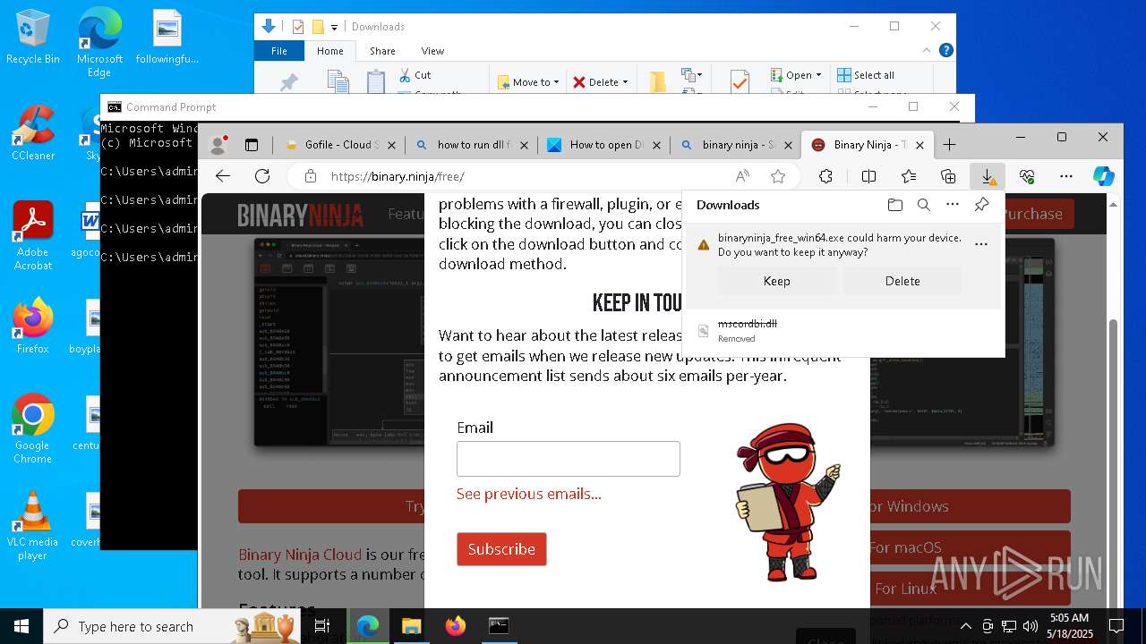Click Subscribe button
The width and height of the screenshot is (1146, 644).
click(x=501, y=549)
